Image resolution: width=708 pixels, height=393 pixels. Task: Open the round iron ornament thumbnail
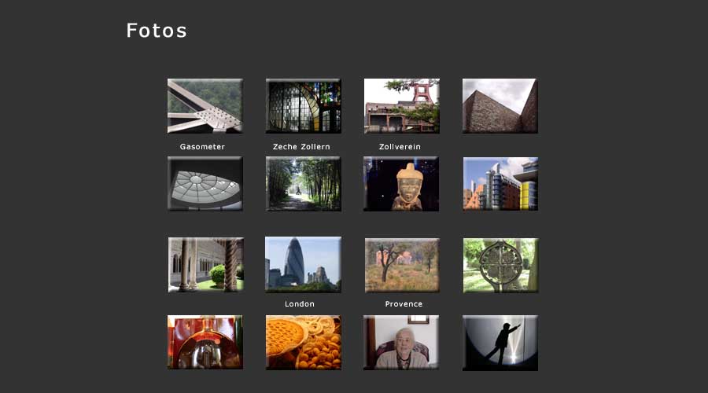501,266
